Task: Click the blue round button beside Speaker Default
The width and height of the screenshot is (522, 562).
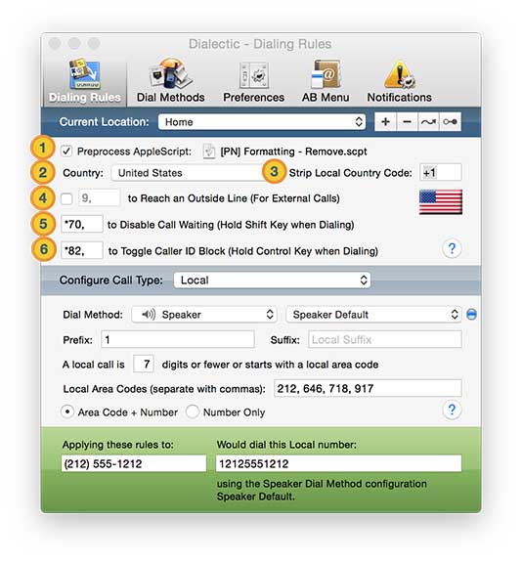Action: tap(471, 315)
